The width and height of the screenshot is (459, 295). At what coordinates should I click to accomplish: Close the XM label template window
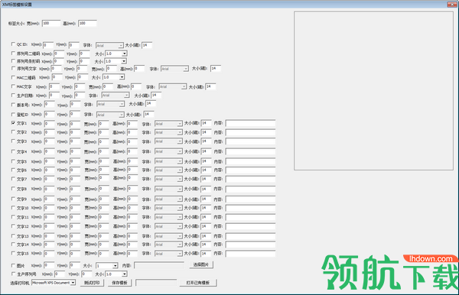pyautogui.click(x=452, y=4)
